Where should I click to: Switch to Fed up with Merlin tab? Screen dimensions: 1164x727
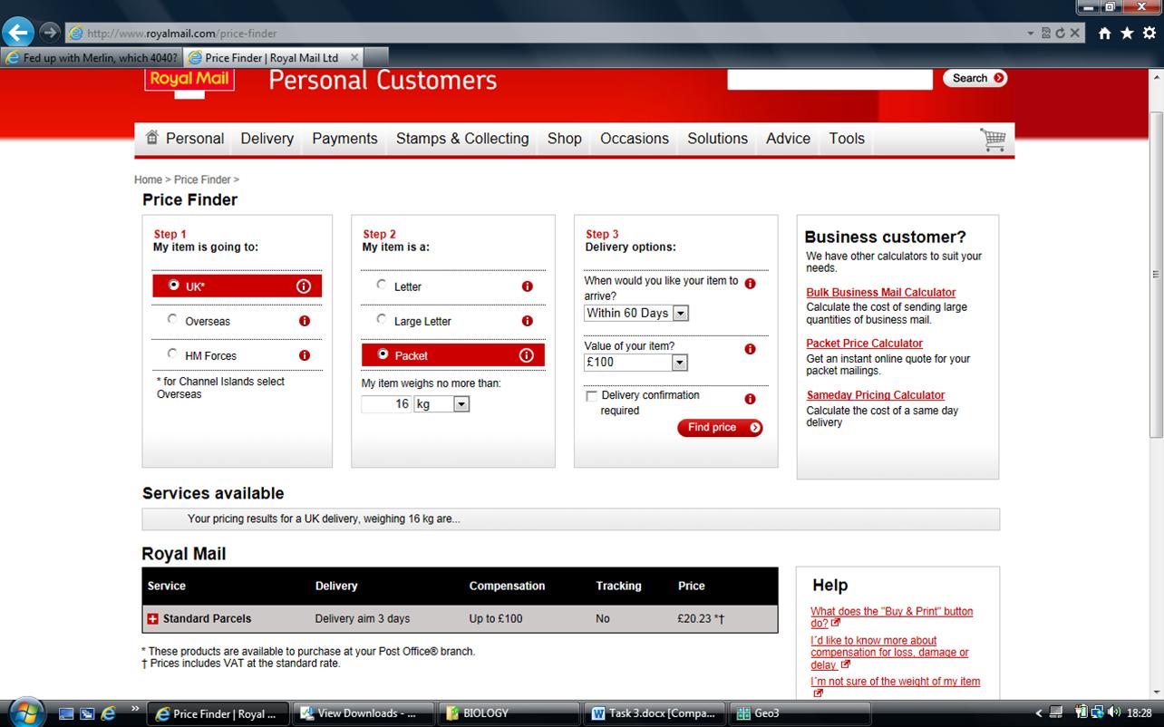[x=92, y=57]
